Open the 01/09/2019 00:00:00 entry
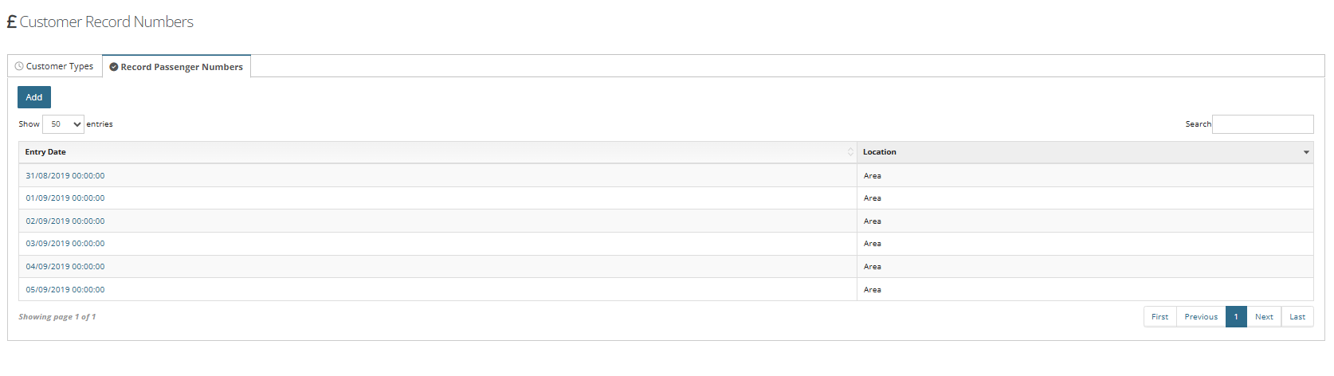Image resolution: width=1334 pixels, height=376 pixels. click(x=65, y=198)
